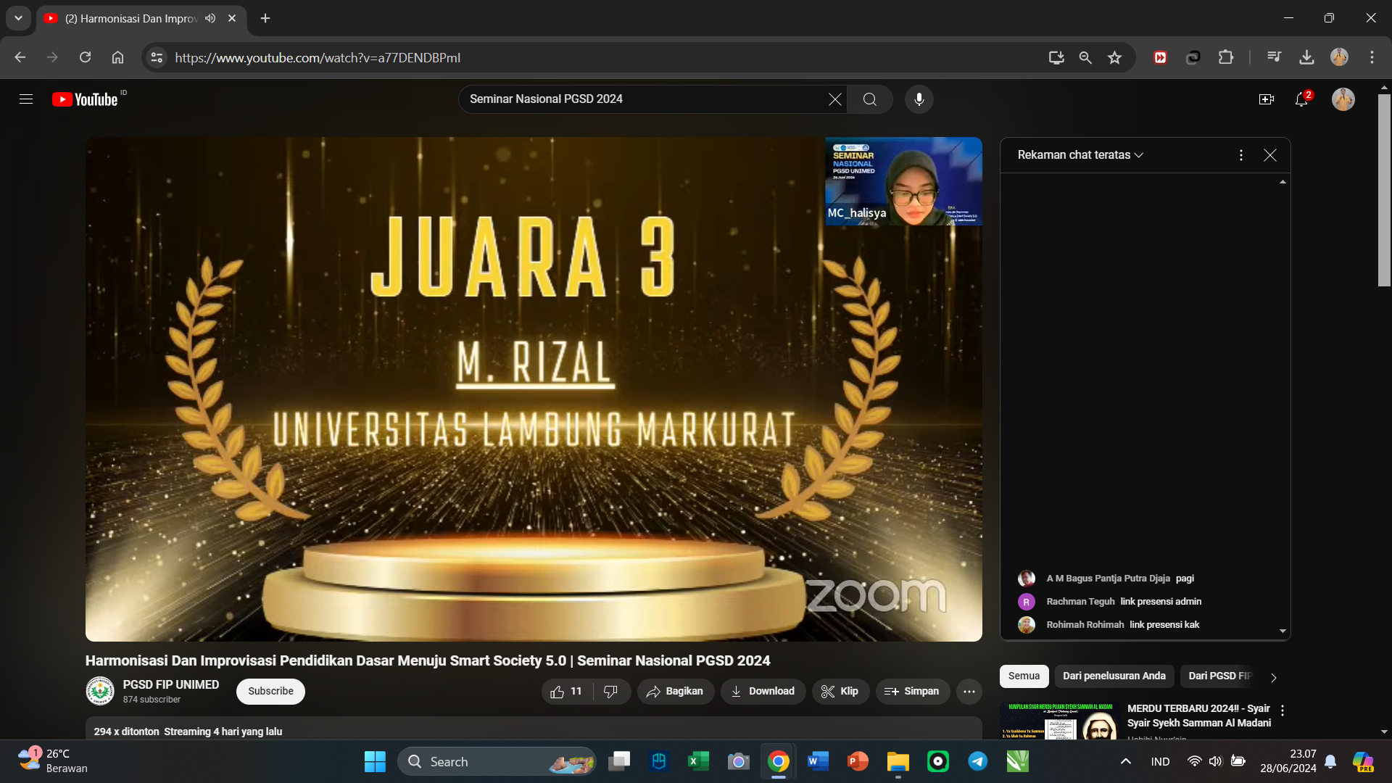Image resolution: width=1392 pixels, height=783 pixels.
Task: Dislike the video with thumbs down
Action: [611, 692]
